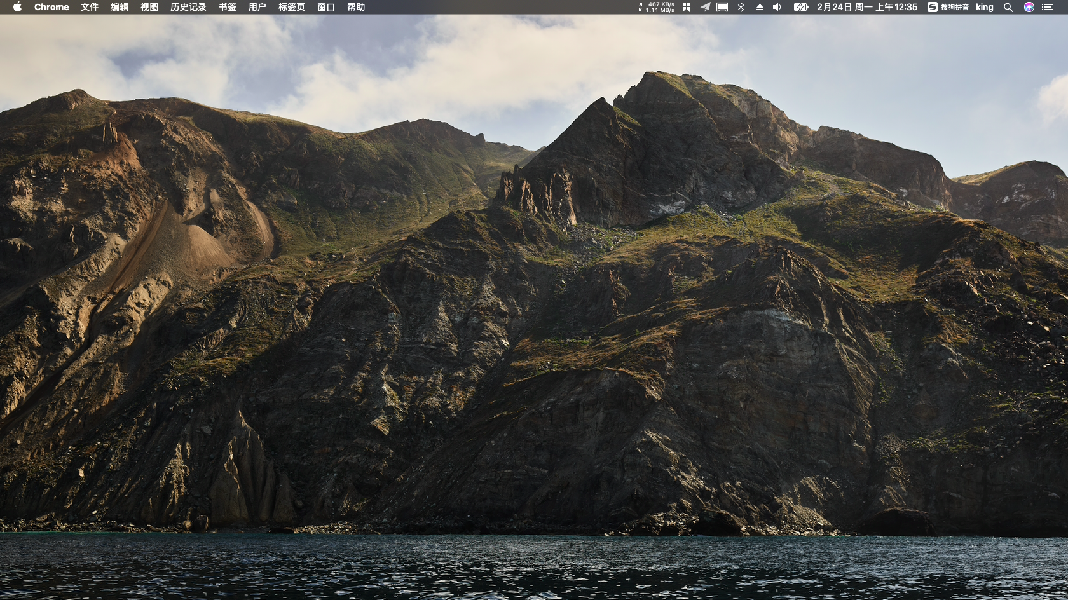The width and height of the screenshot is (1068, 600).
Task: Open the Apple menu
Action: click(17, 7)
